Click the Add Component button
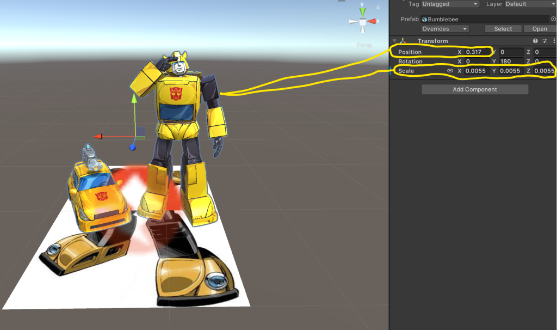The width and height of the screenshot is (557, 330). pyautogui.click(x=474, y=89)
